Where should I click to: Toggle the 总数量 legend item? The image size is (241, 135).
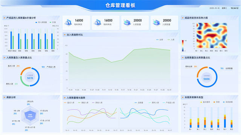click(139, 102)
